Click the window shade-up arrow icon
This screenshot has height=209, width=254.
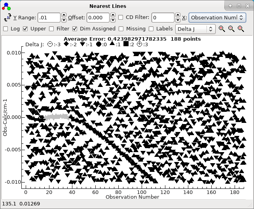pyautogui.click(x=230, y=6)
